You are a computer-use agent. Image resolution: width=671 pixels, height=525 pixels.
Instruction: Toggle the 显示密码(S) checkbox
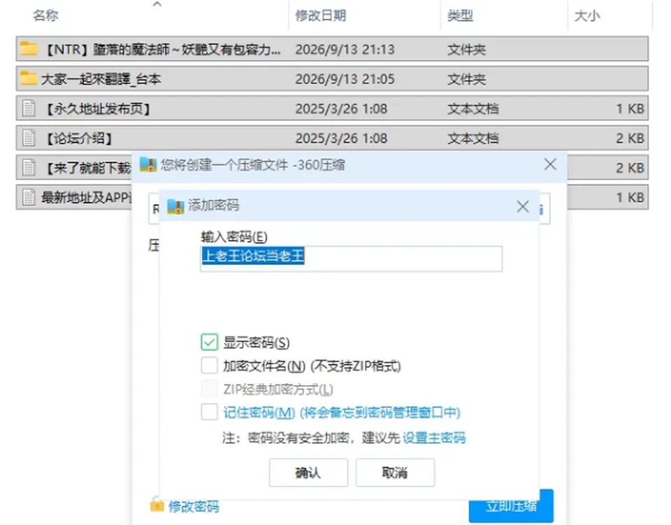[x=209, y=343]
